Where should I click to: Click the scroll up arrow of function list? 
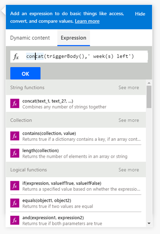point(149,83)
